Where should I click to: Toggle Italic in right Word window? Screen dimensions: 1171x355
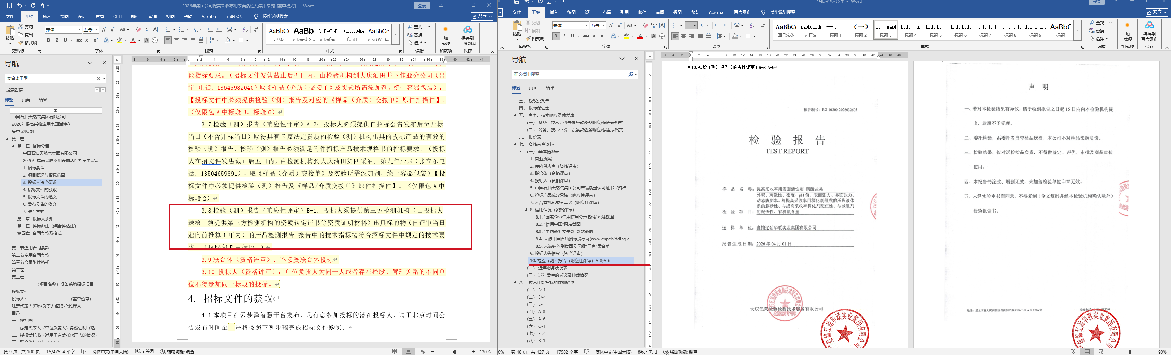tap(564, 36)
